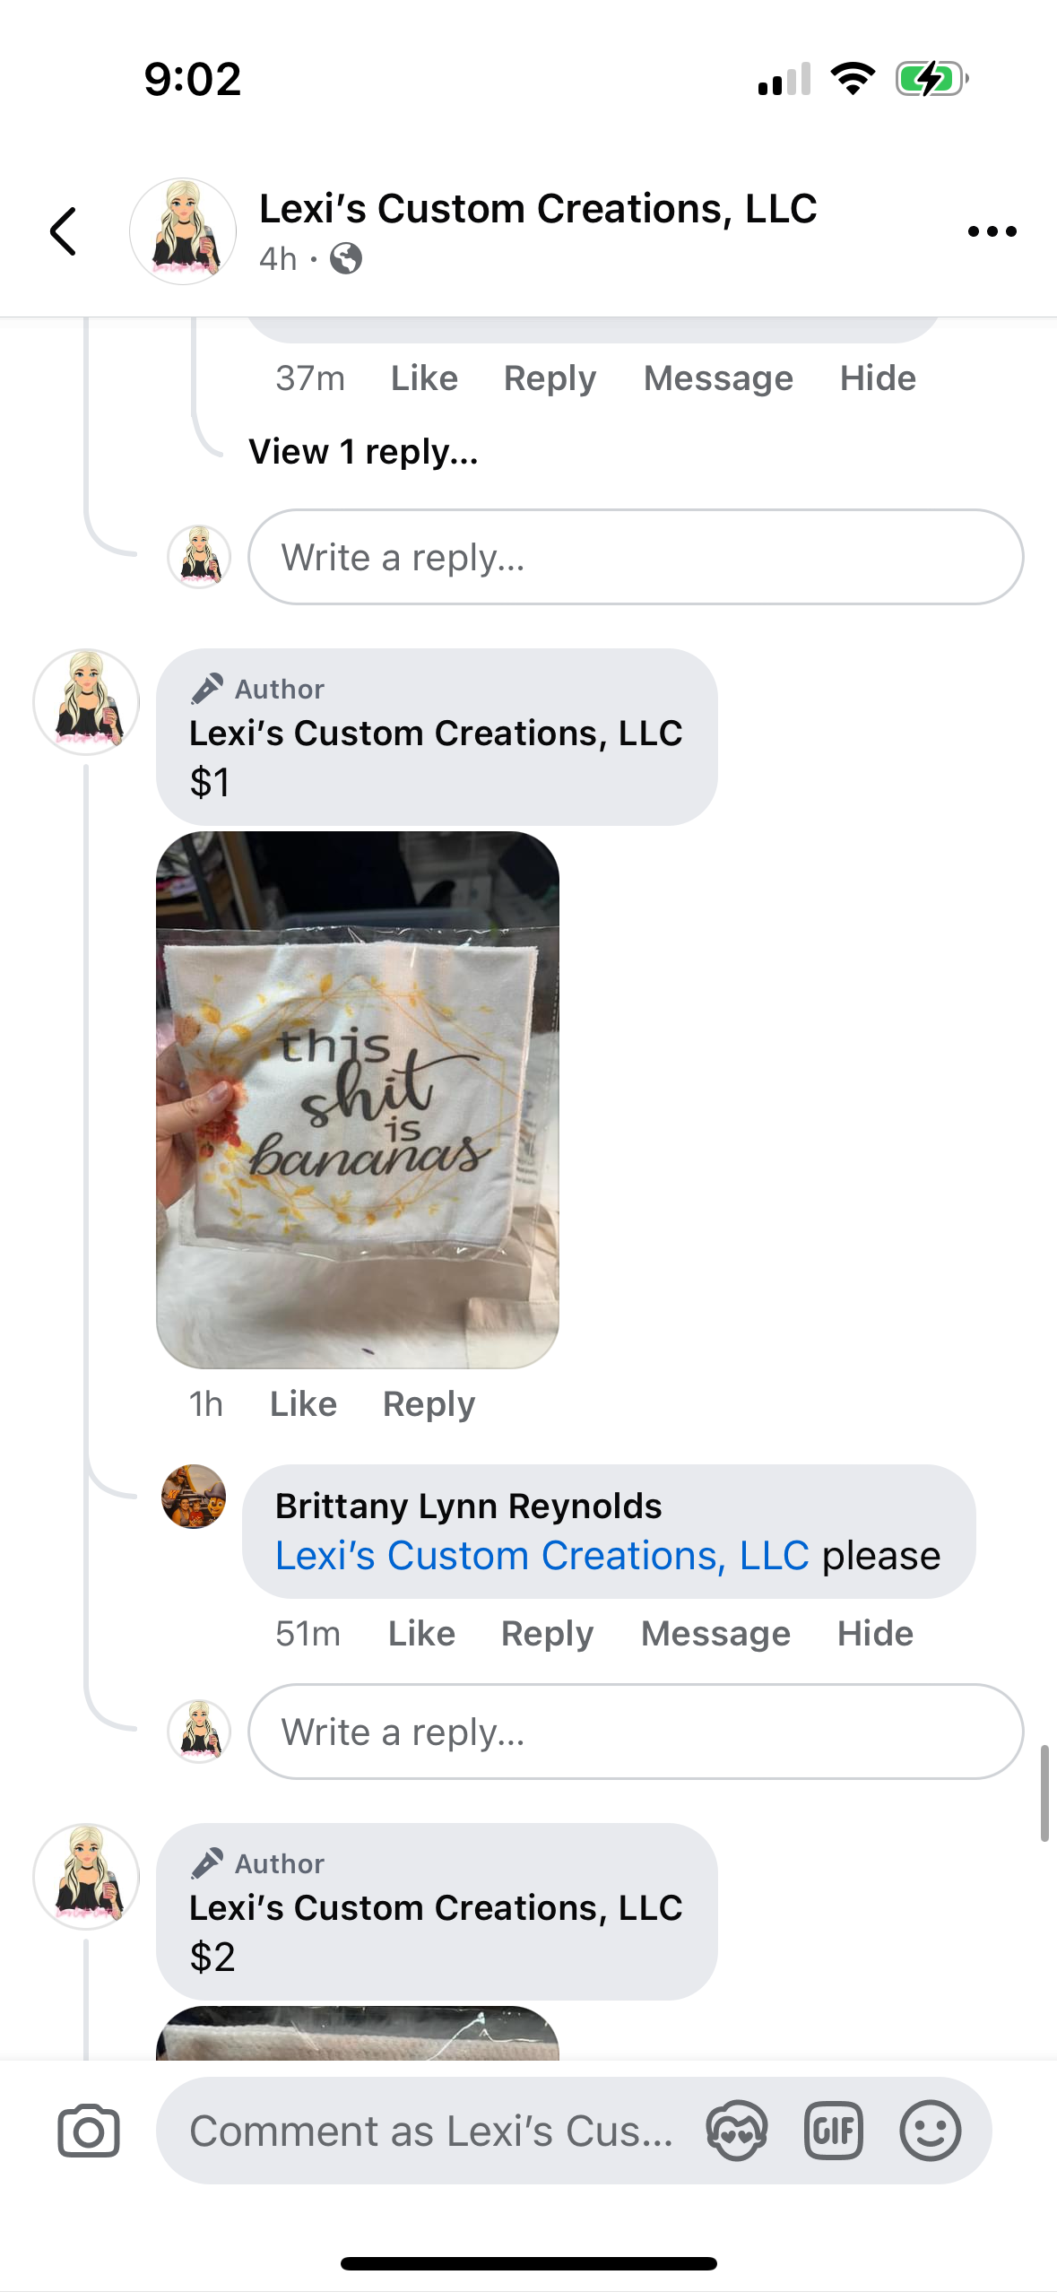Open the 'this is bananas' photo
This screenshot has width=1057, height=2292.
[358, 1099]
